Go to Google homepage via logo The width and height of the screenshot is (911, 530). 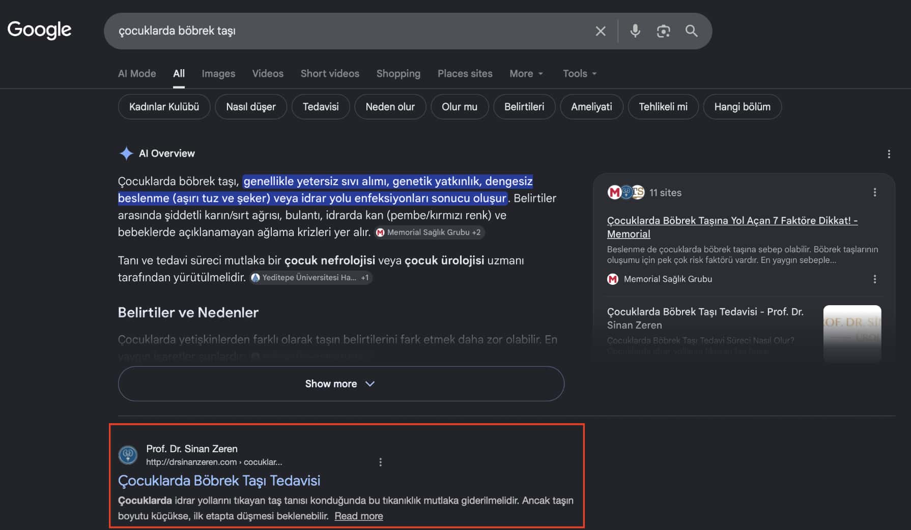coord(39,30)
